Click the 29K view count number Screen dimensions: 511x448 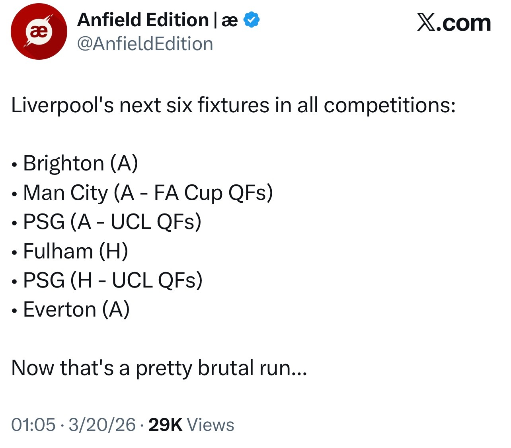[165, 425]
